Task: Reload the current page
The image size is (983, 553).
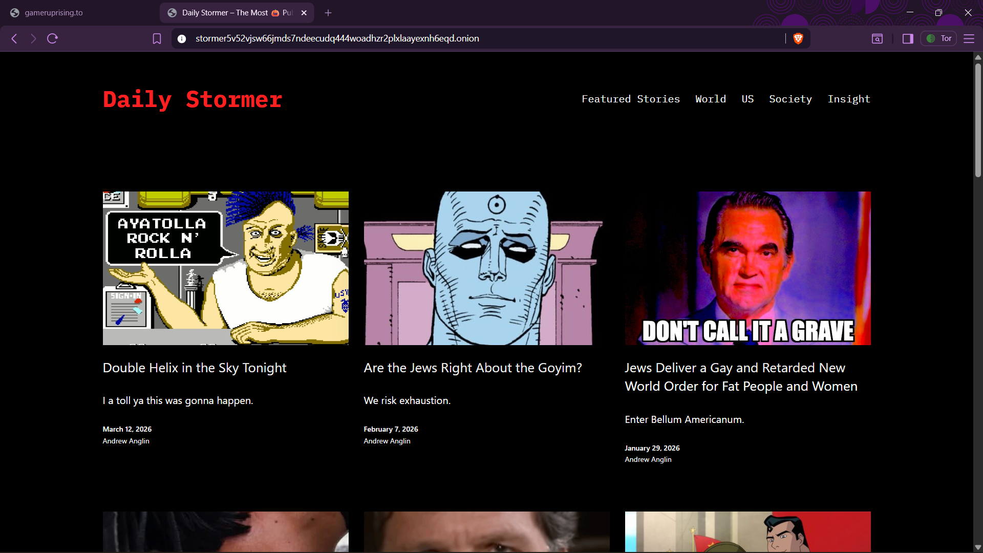Action: coord(52,38)
